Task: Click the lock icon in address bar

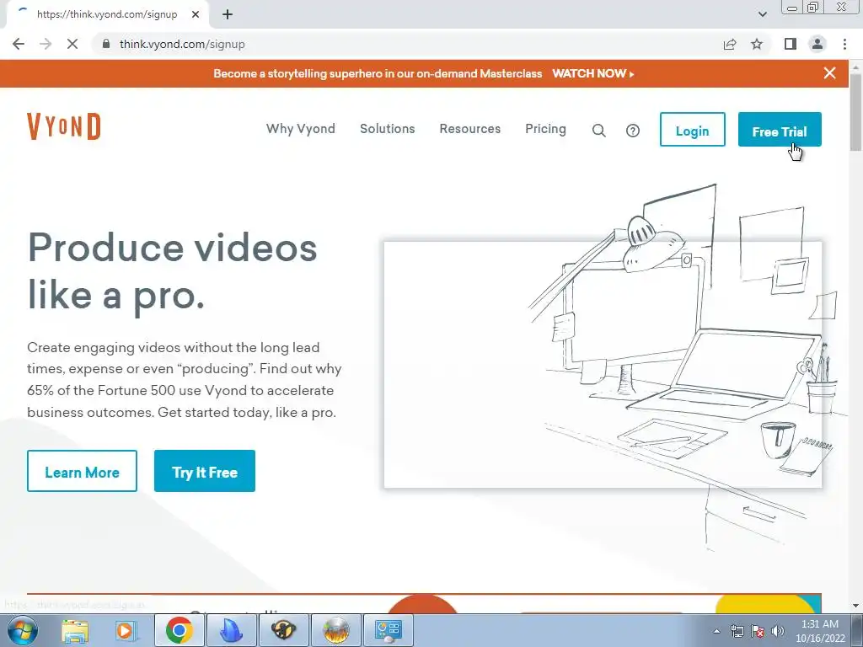Action: point(106,44)
